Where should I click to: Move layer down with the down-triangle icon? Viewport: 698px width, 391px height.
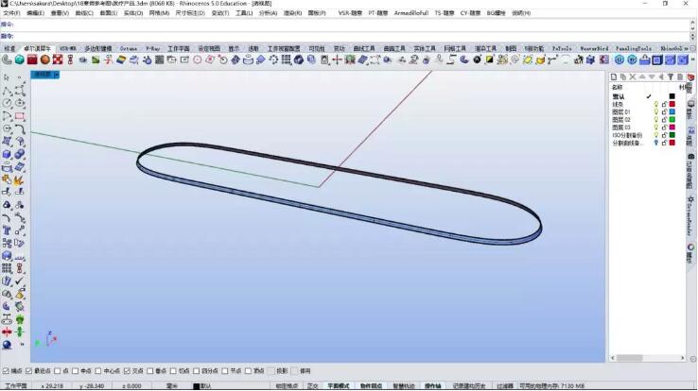click(652, 76)
